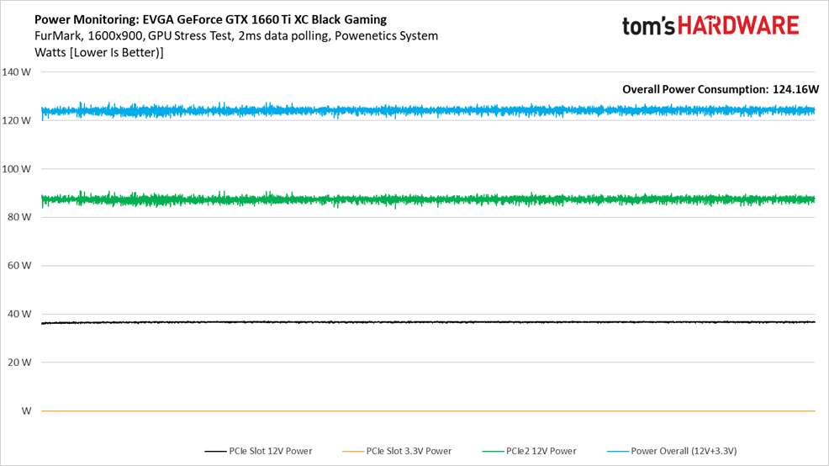Click the tom's HARDWARE logo
Viewport: 829px width, 466px height.
pyautogui.click(x=710, y=25)
